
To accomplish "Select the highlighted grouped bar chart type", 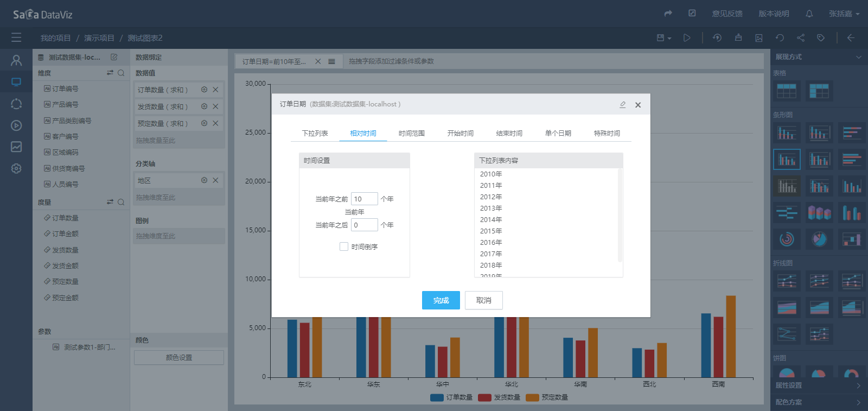I will tap(787, 160).
